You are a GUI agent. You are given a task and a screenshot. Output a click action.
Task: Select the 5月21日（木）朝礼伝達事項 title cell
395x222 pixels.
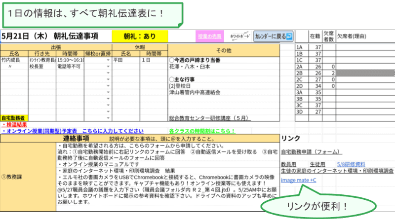tap(56, 36)
